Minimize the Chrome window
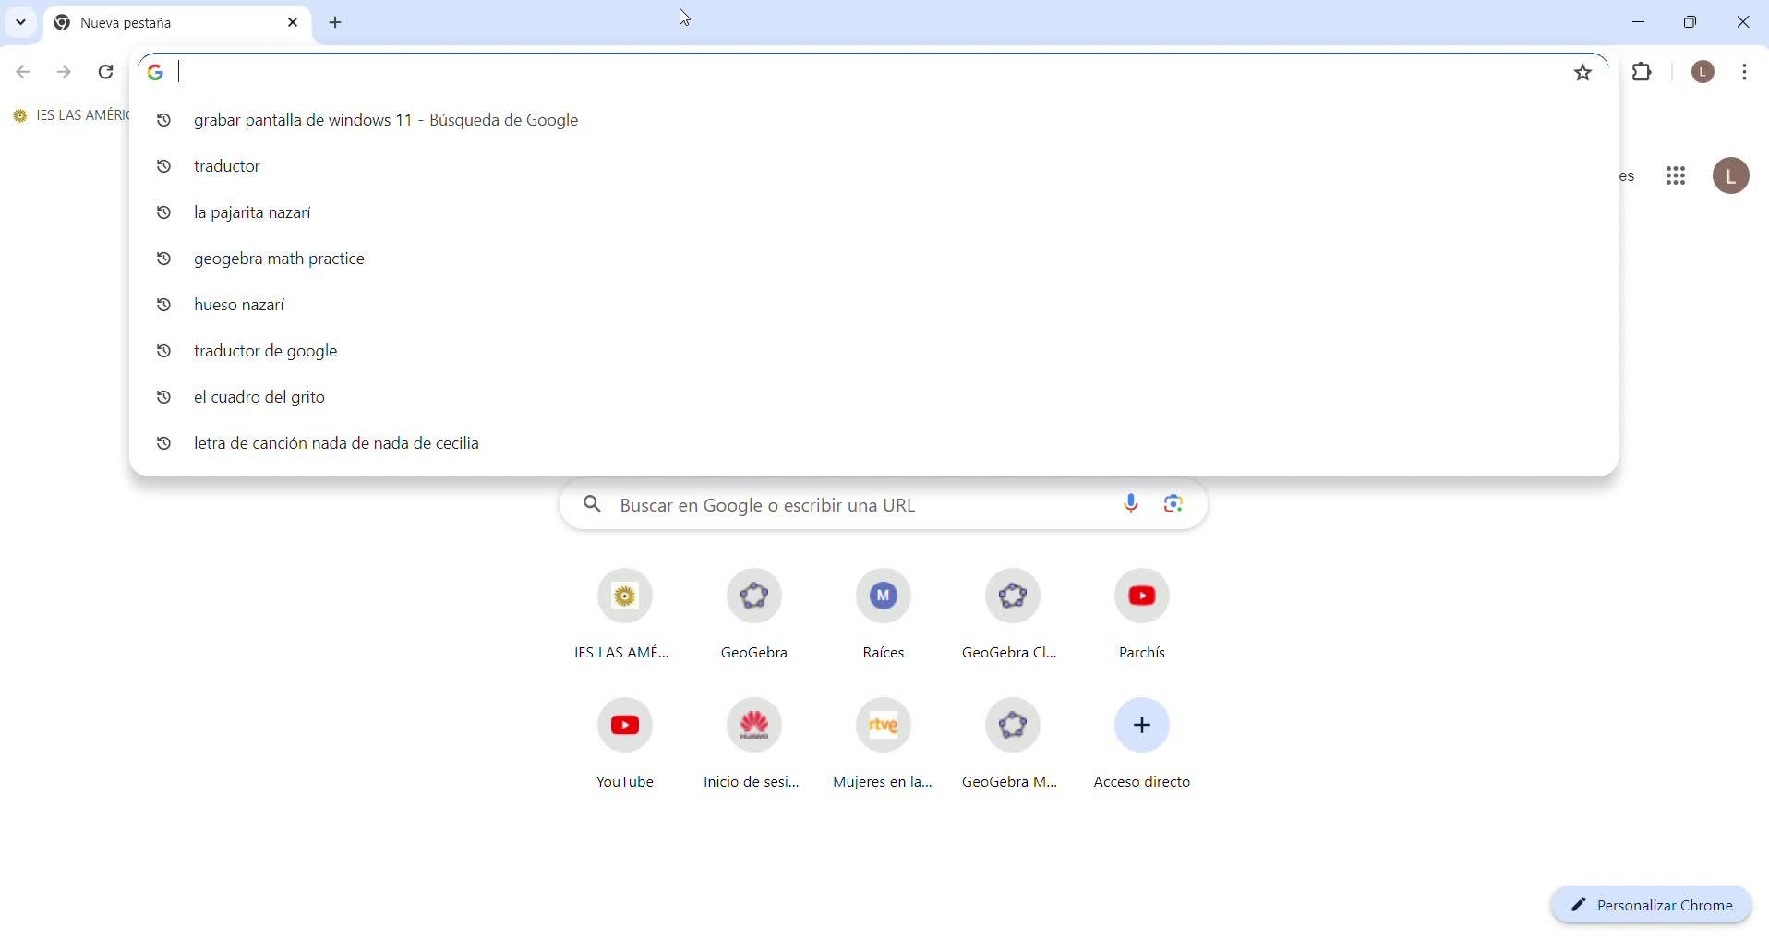This screenshot has height=940, width=1769. pyautogui.click(x=1639, y=22)
